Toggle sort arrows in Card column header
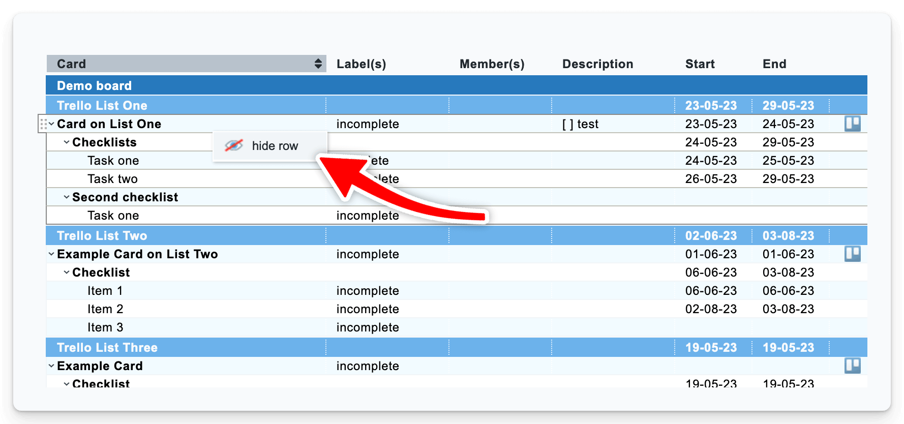 (x=318, y=64)
